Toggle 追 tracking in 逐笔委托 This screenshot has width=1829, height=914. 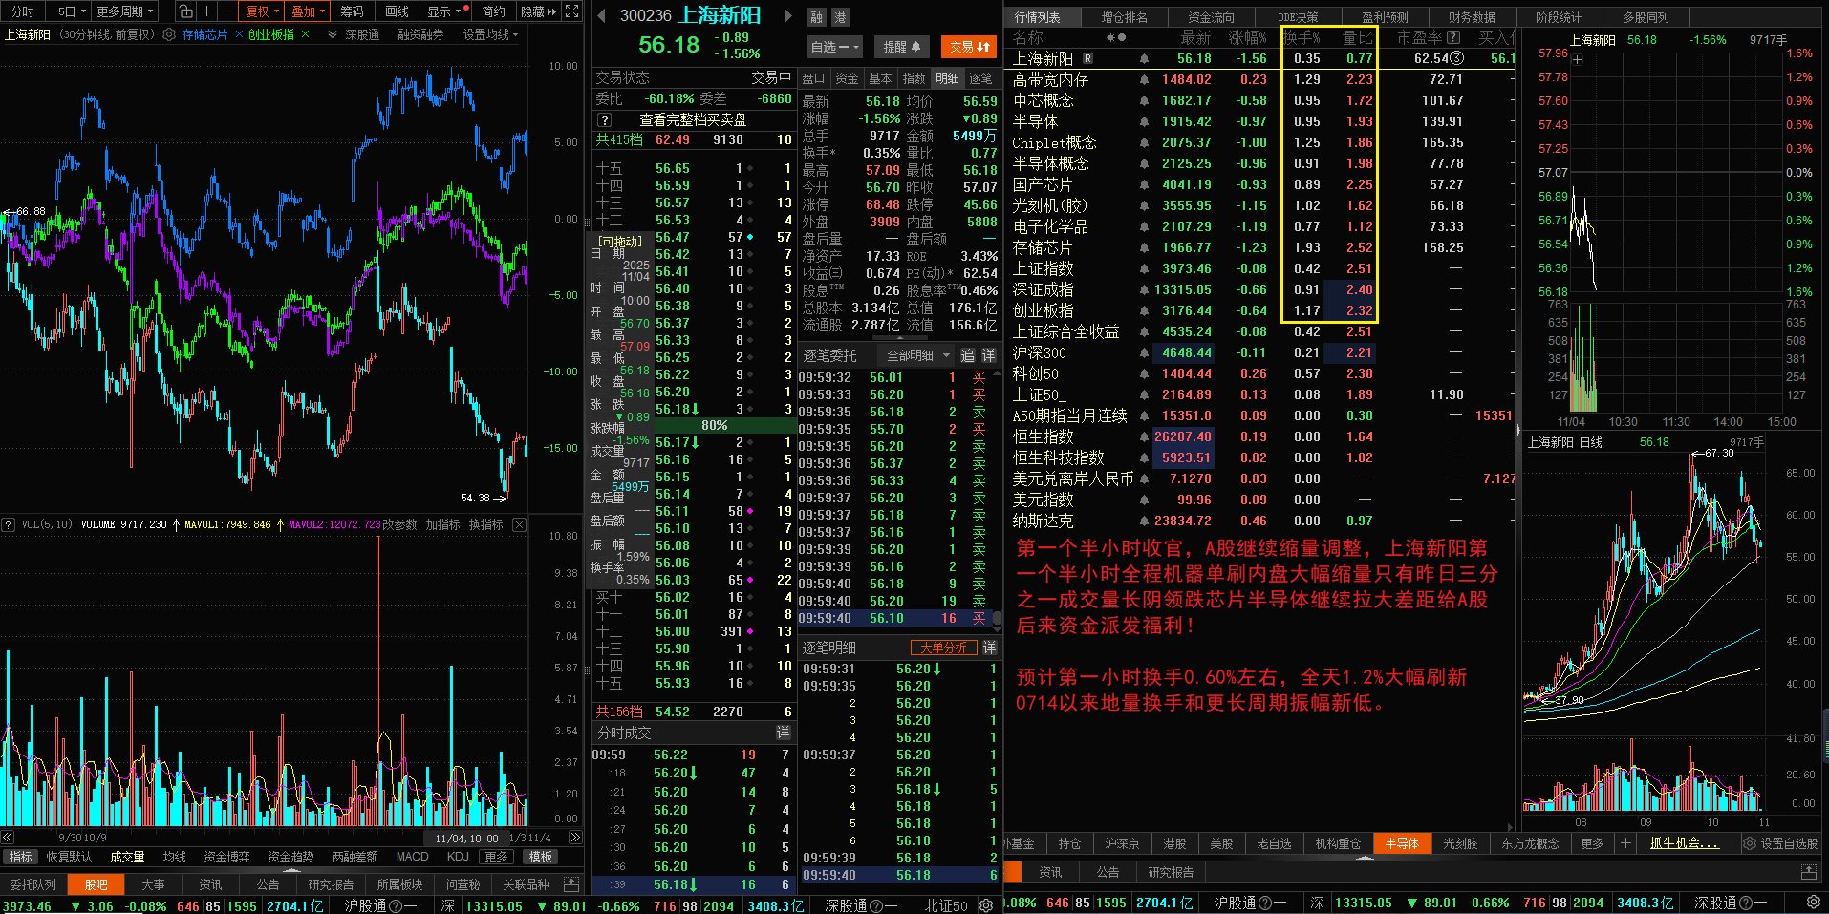click(x=967, y=355)
